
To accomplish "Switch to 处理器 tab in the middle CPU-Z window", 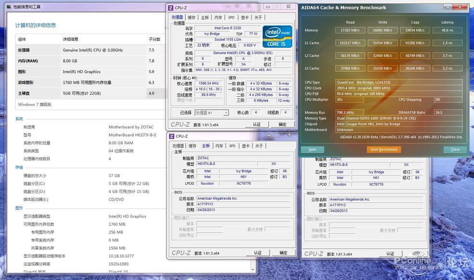I will [178, 146].
